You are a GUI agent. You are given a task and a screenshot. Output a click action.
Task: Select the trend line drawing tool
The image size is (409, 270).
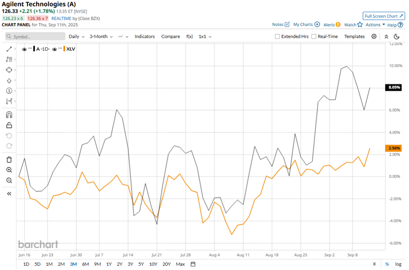tap(9, 49)
